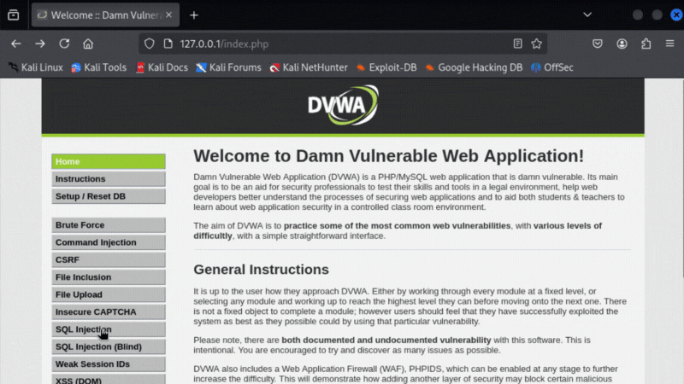Image resolution: width=684 pixels, height=384 pixels.
Task: Open the extensions puzzle icon
Action: (x=646, y=44)
